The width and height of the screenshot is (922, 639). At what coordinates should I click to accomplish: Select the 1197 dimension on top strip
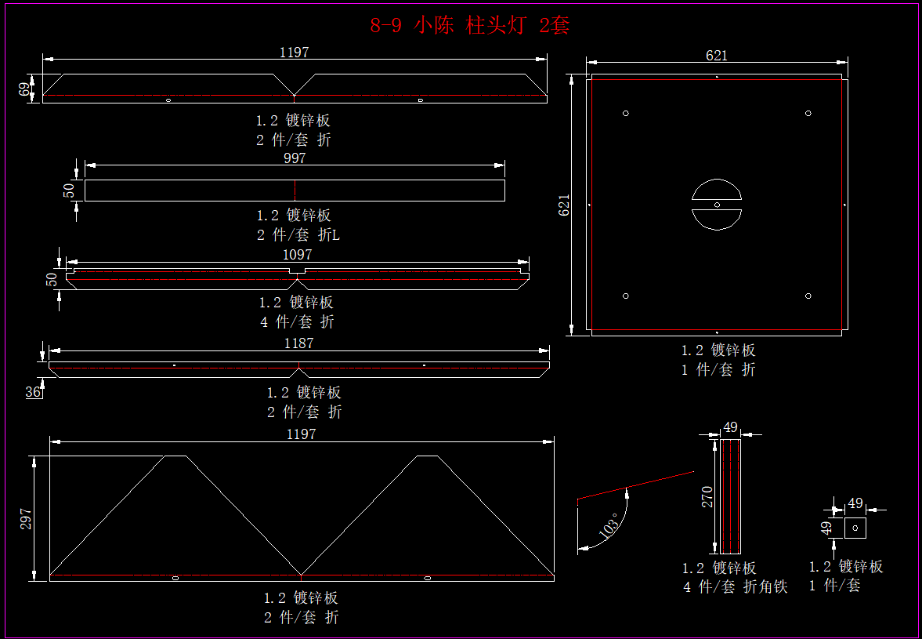294,53
